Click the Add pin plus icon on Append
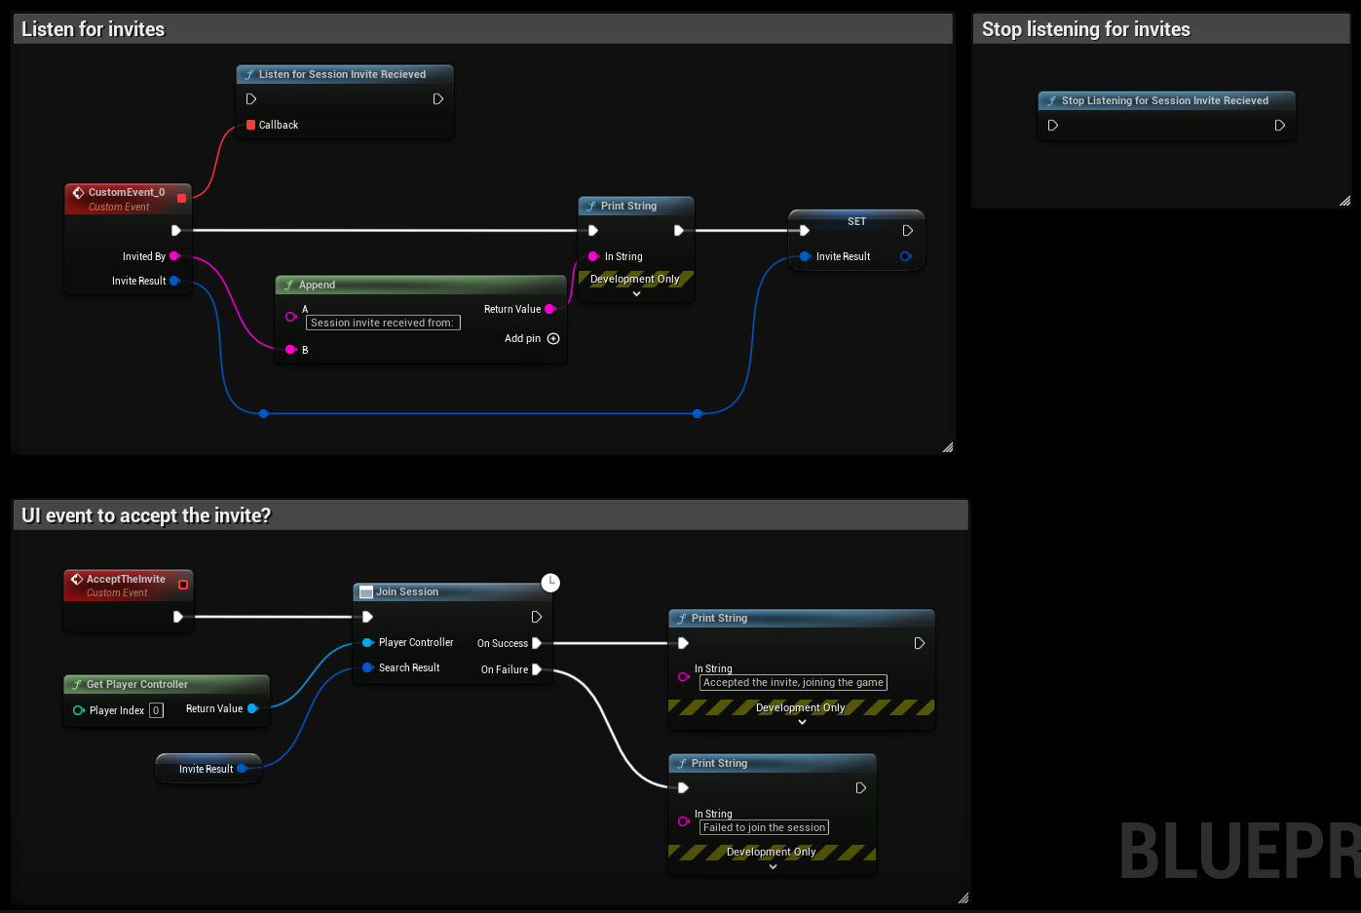Screen dimensions: 1361x913 pos(553,339)
